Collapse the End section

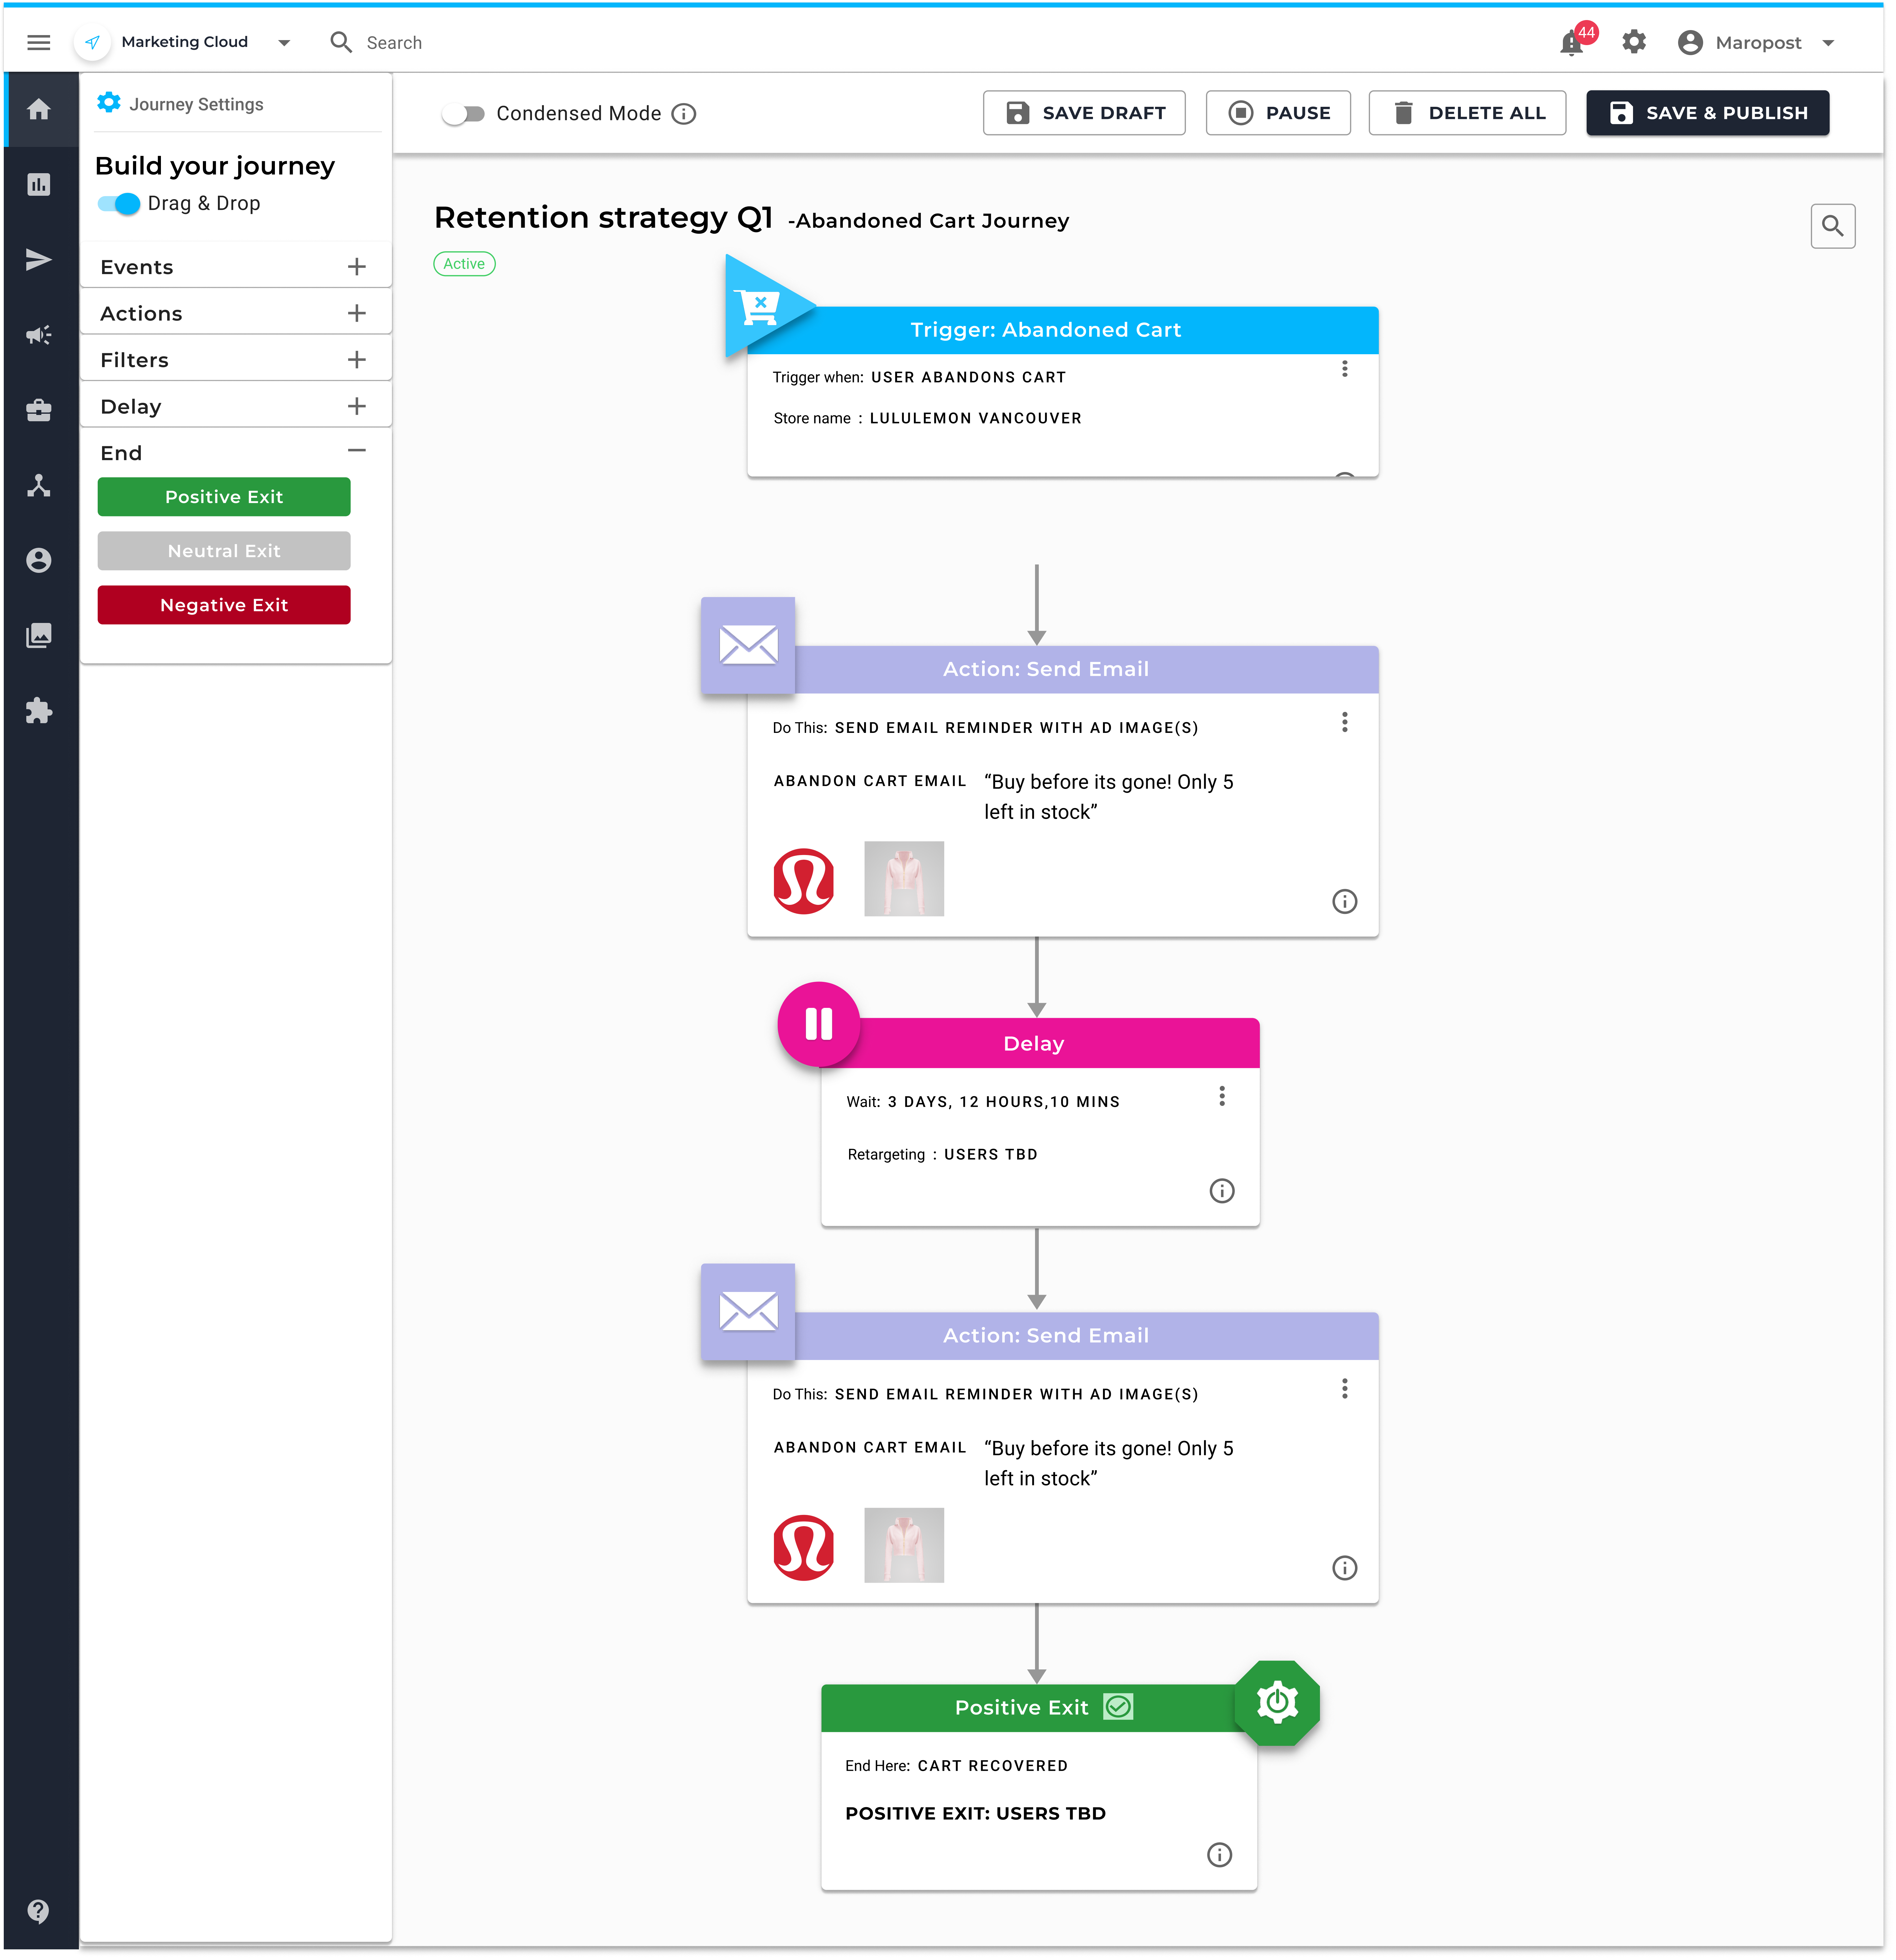[x=357, y=450]
